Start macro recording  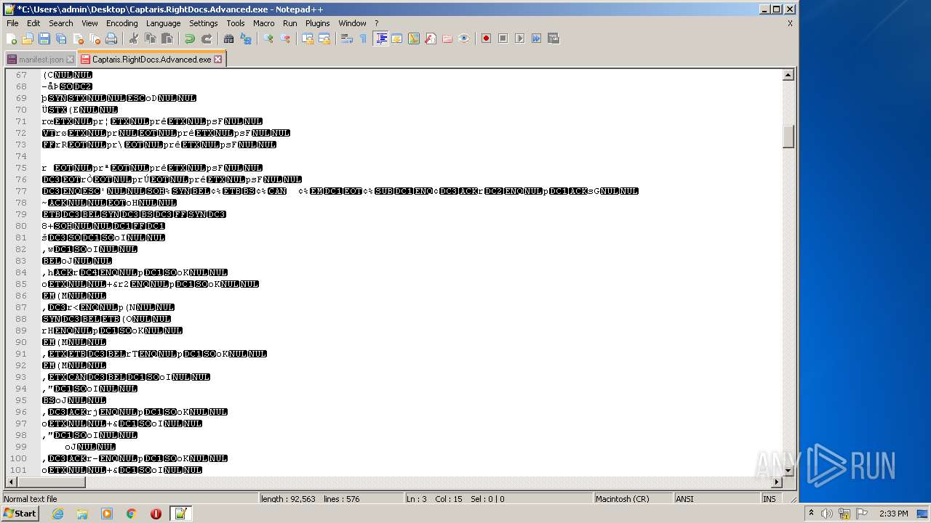pyautogui.click(x=486, y=38)
